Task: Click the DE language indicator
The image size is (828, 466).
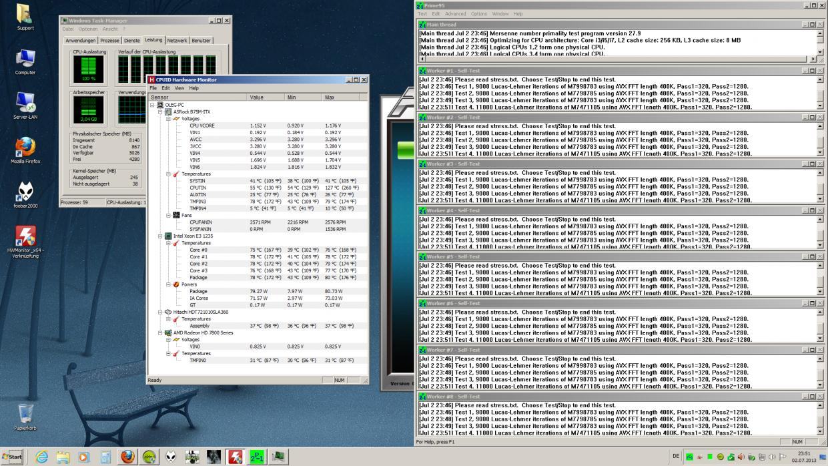Action: (676, 456)
